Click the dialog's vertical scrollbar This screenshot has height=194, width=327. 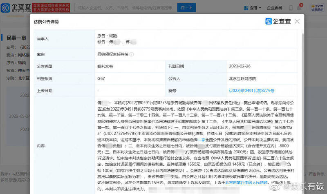(302, 82)
